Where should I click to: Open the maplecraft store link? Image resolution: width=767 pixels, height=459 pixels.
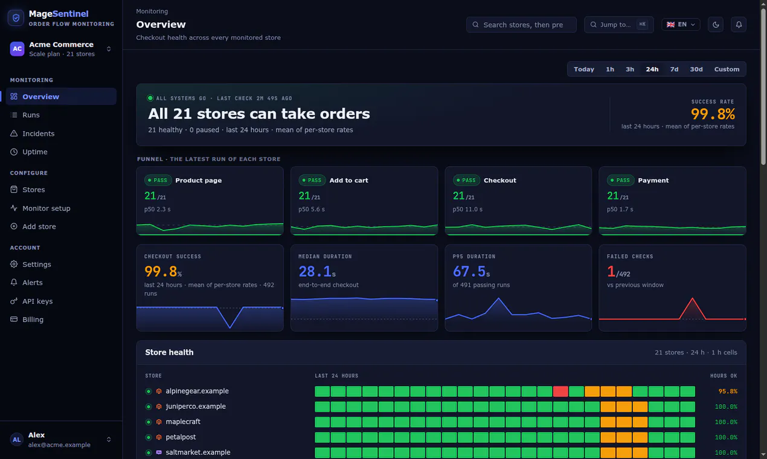tap(183, 422)
